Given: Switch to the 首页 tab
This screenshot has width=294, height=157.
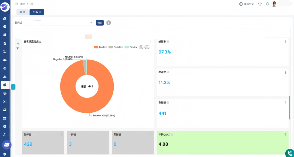Looking at the screenshot, I should pos(22,12).
